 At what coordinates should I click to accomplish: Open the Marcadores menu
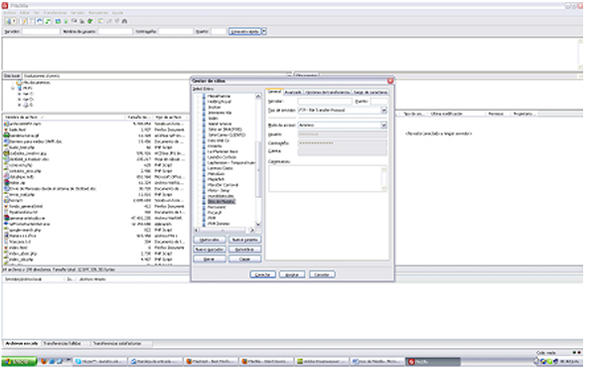tap(98, 13)
